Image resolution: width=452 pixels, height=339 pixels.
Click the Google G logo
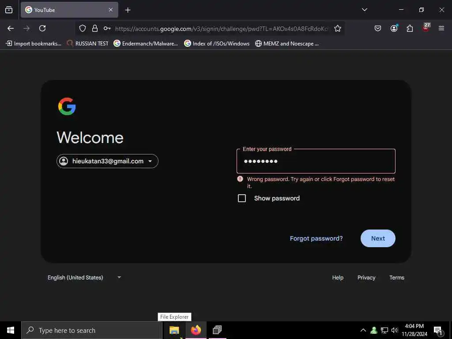pyautogui.click(x=67, y=106)
